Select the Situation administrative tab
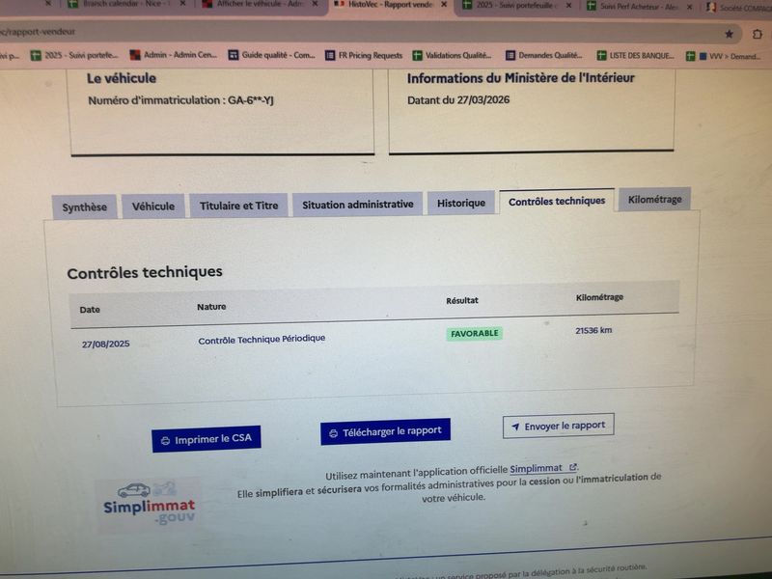 click(357, 205)
